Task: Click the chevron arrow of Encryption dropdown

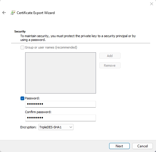Action: pos(71,127)
